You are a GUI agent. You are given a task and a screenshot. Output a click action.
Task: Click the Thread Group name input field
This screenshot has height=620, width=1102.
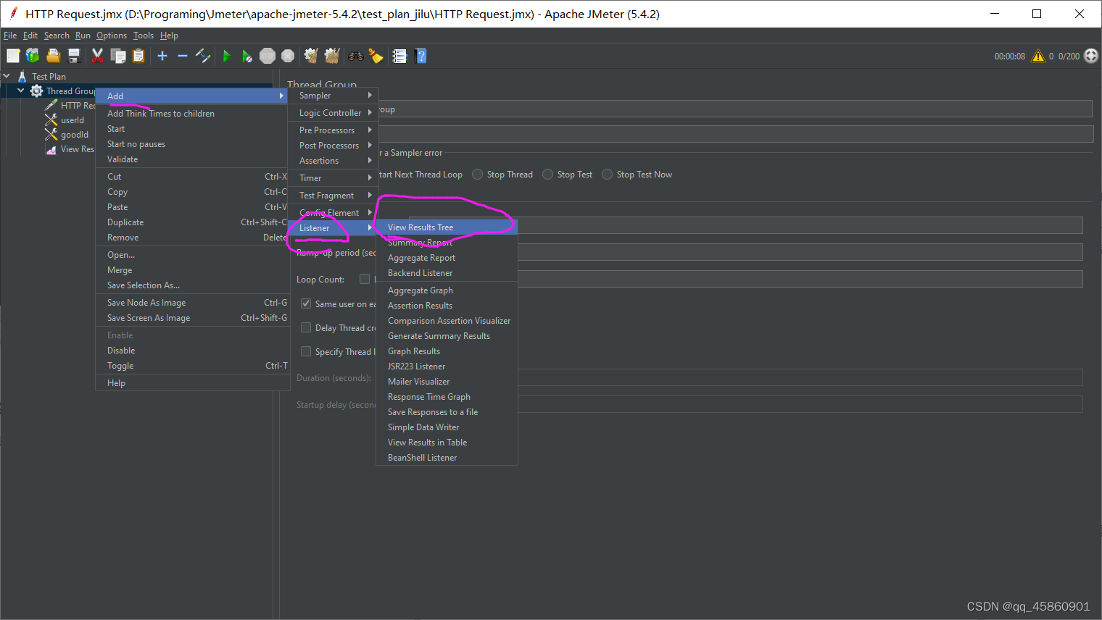pos(734,109)
